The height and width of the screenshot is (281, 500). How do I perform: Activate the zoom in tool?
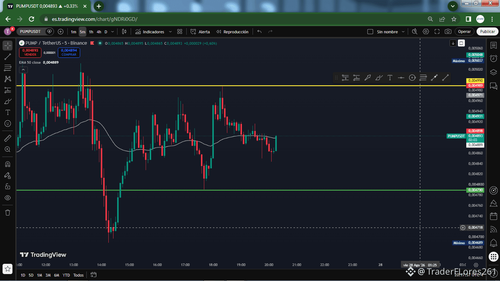pyautogui.click(x=8, y=149)
